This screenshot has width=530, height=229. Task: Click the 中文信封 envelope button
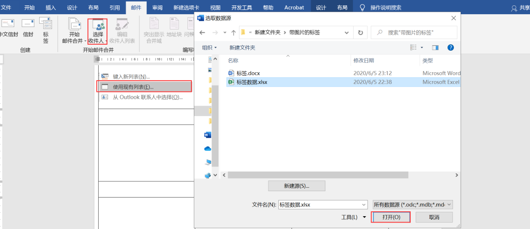coord(8,28)
